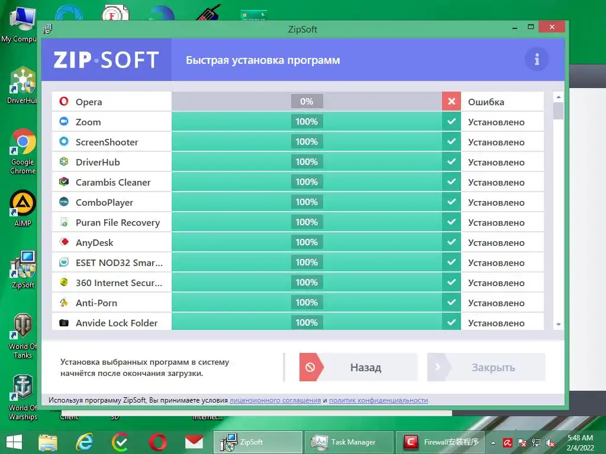Image resolution: width=606 pixels, height=454 pixels.
Task: Open World Of Tanks desktop shortcut
Action: tap(23, 336)
